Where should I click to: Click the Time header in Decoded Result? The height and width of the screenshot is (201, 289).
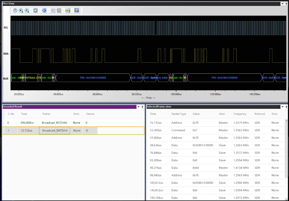pos(24,114)
